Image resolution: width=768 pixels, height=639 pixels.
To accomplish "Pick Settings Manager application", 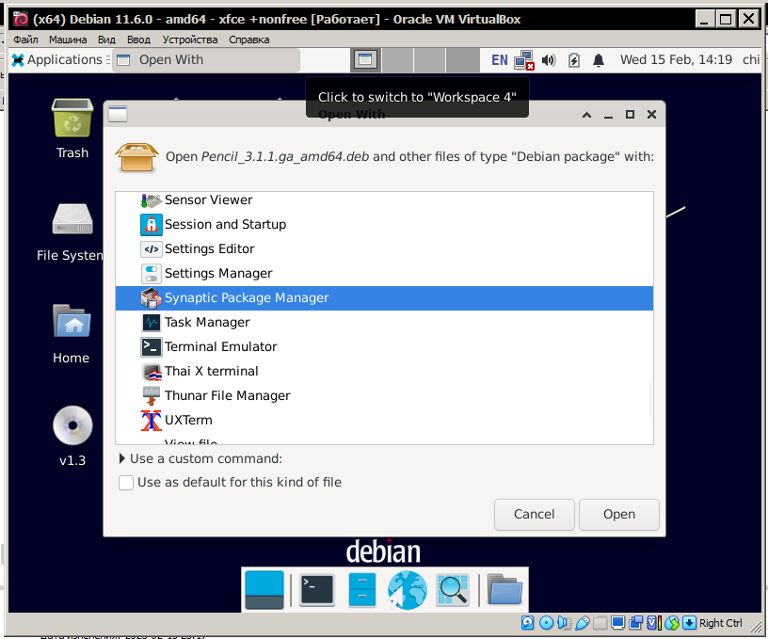I will (x=385, y=274).
